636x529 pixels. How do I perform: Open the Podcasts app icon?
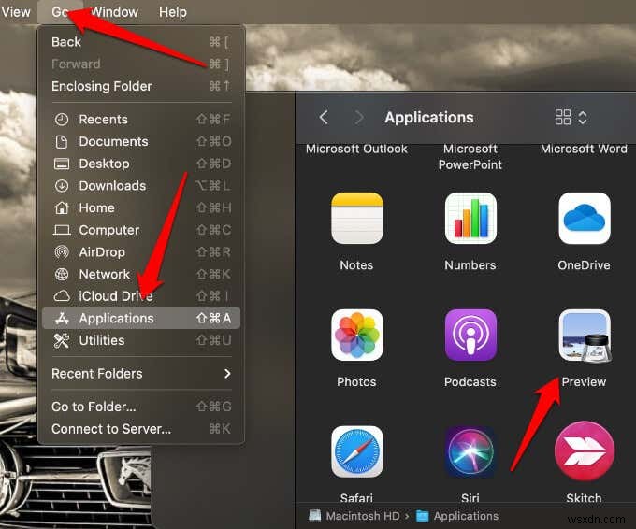tap(470, 335)
